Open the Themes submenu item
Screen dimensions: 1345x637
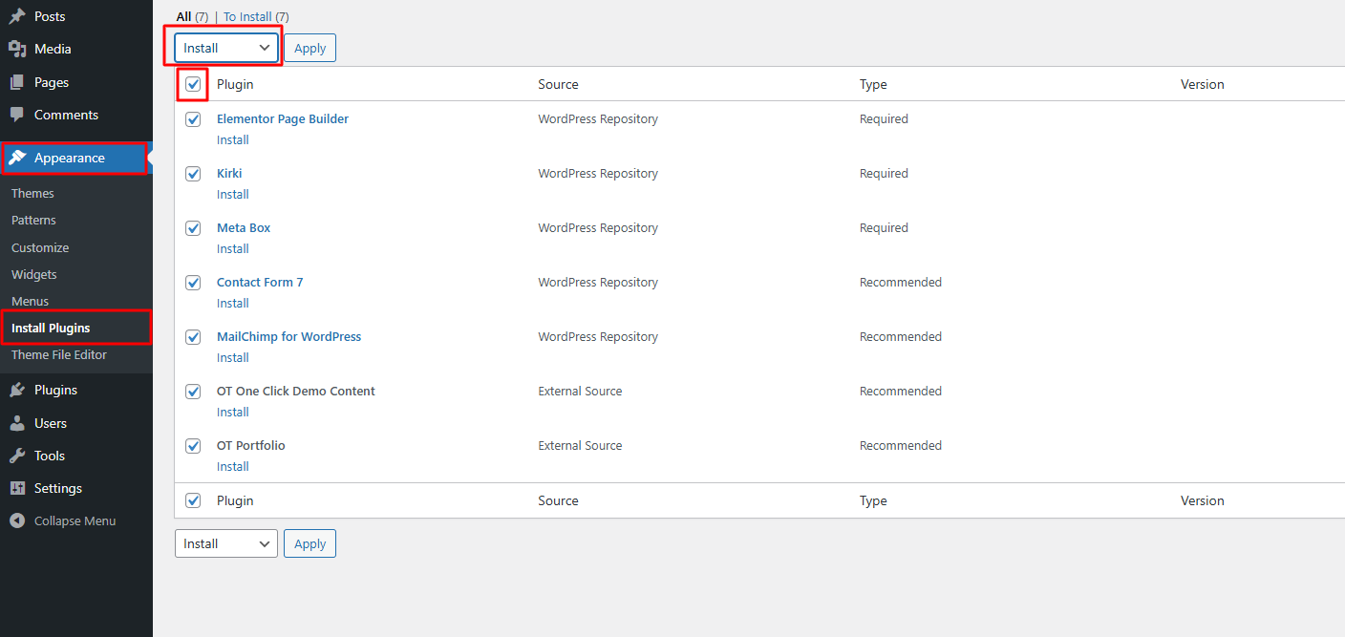click(x=32, y=193)
